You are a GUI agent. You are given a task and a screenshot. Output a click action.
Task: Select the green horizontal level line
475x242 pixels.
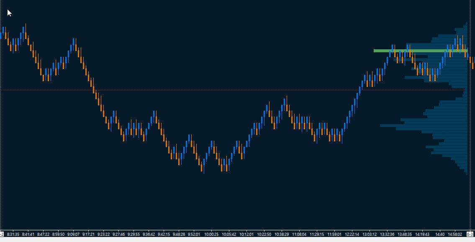(421, 51)
